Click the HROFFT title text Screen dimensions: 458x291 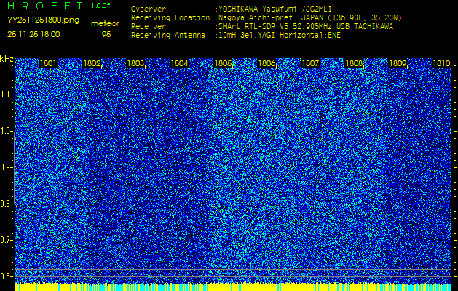click(46, 6)
